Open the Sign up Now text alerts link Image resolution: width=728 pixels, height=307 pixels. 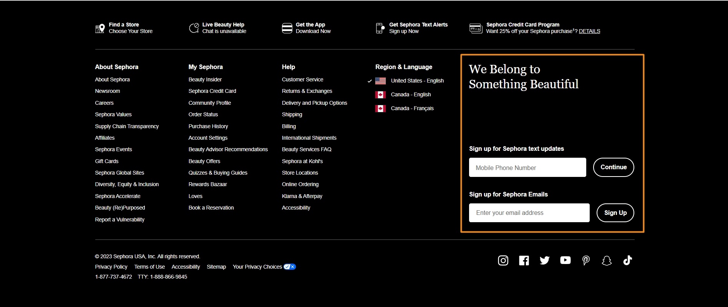pos(404,31)
